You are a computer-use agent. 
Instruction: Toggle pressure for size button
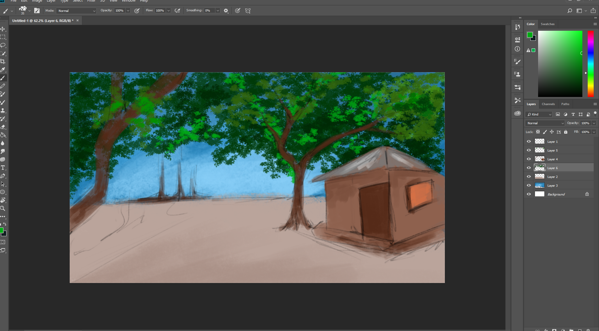point(238,11)
